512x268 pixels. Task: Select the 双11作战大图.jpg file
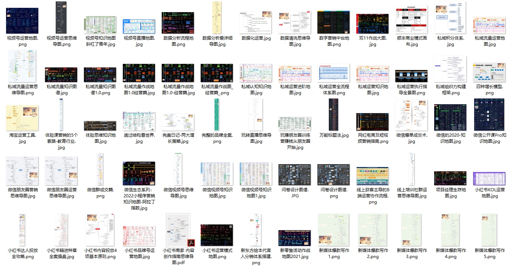pyautogui.click(x=372, y=24)
